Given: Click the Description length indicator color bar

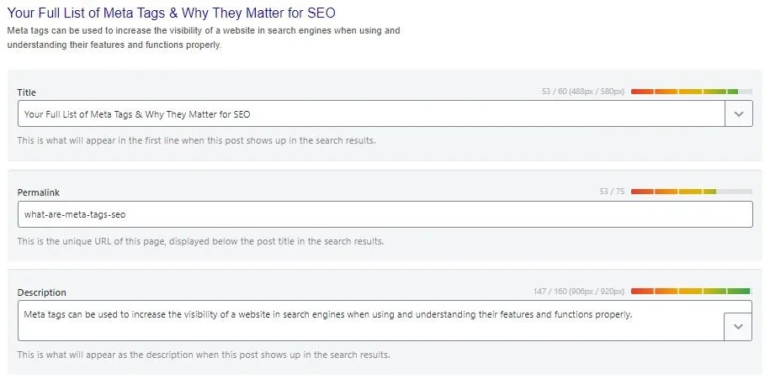Looking at the screenshot, I should click(692, 291).
